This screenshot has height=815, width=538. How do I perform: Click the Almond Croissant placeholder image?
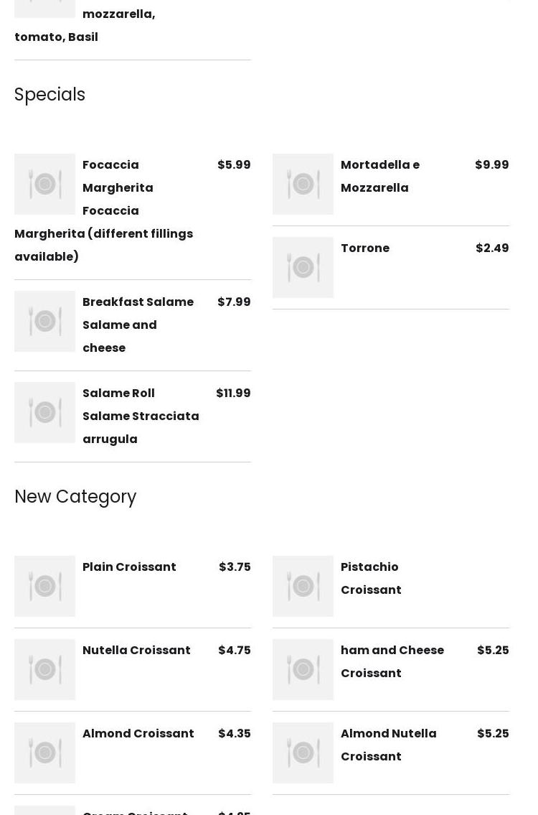click(44, 753)
